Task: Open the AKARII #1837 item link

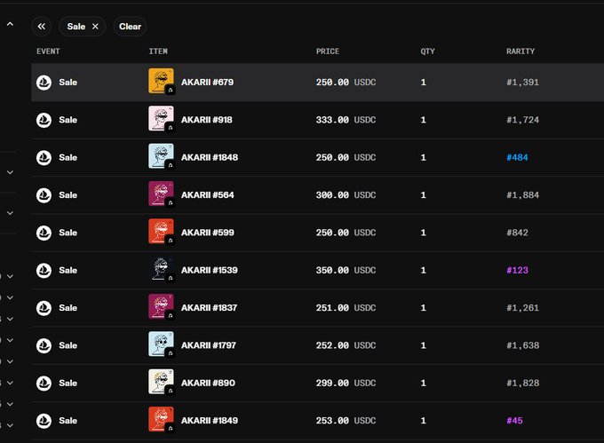Action: [209, 308]
